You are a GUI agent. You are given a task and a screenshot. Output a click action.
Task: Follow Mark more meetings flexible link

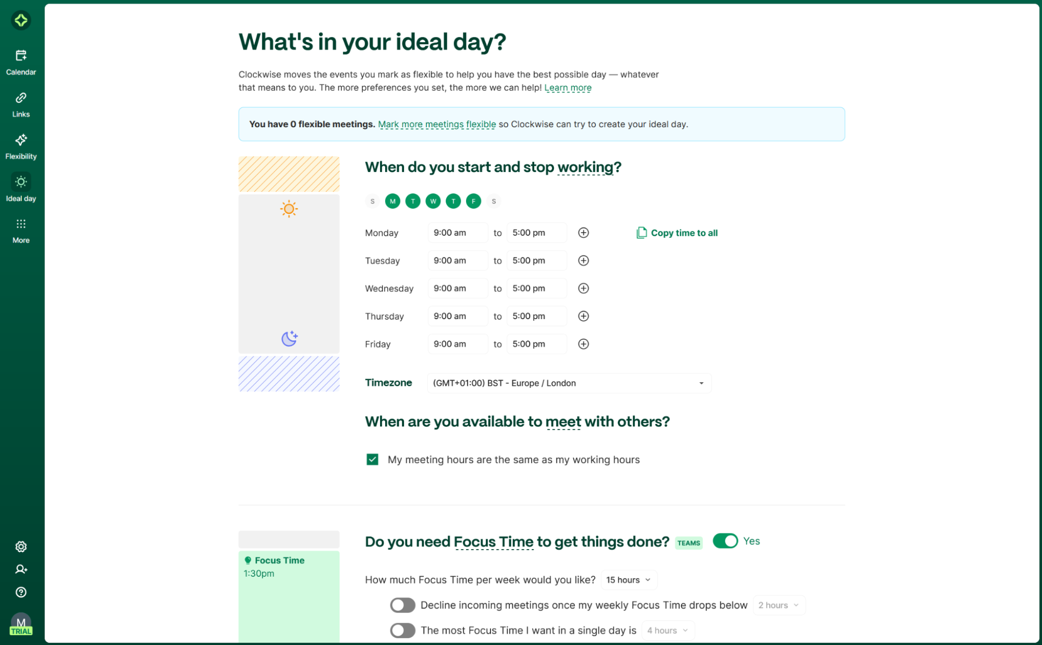coord(436,124)
